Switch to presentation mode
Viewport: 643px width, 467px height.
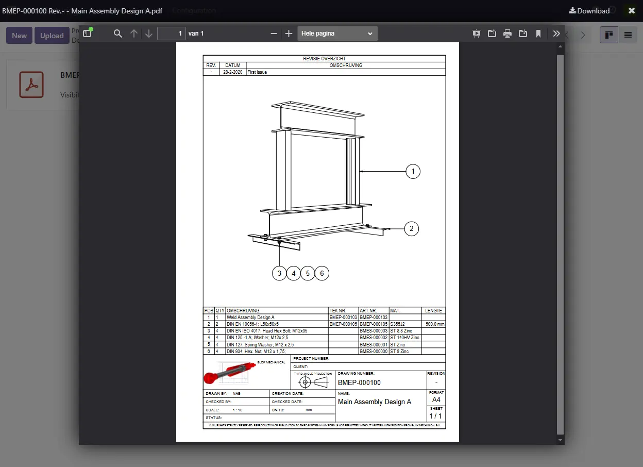(x=477, y=34)
